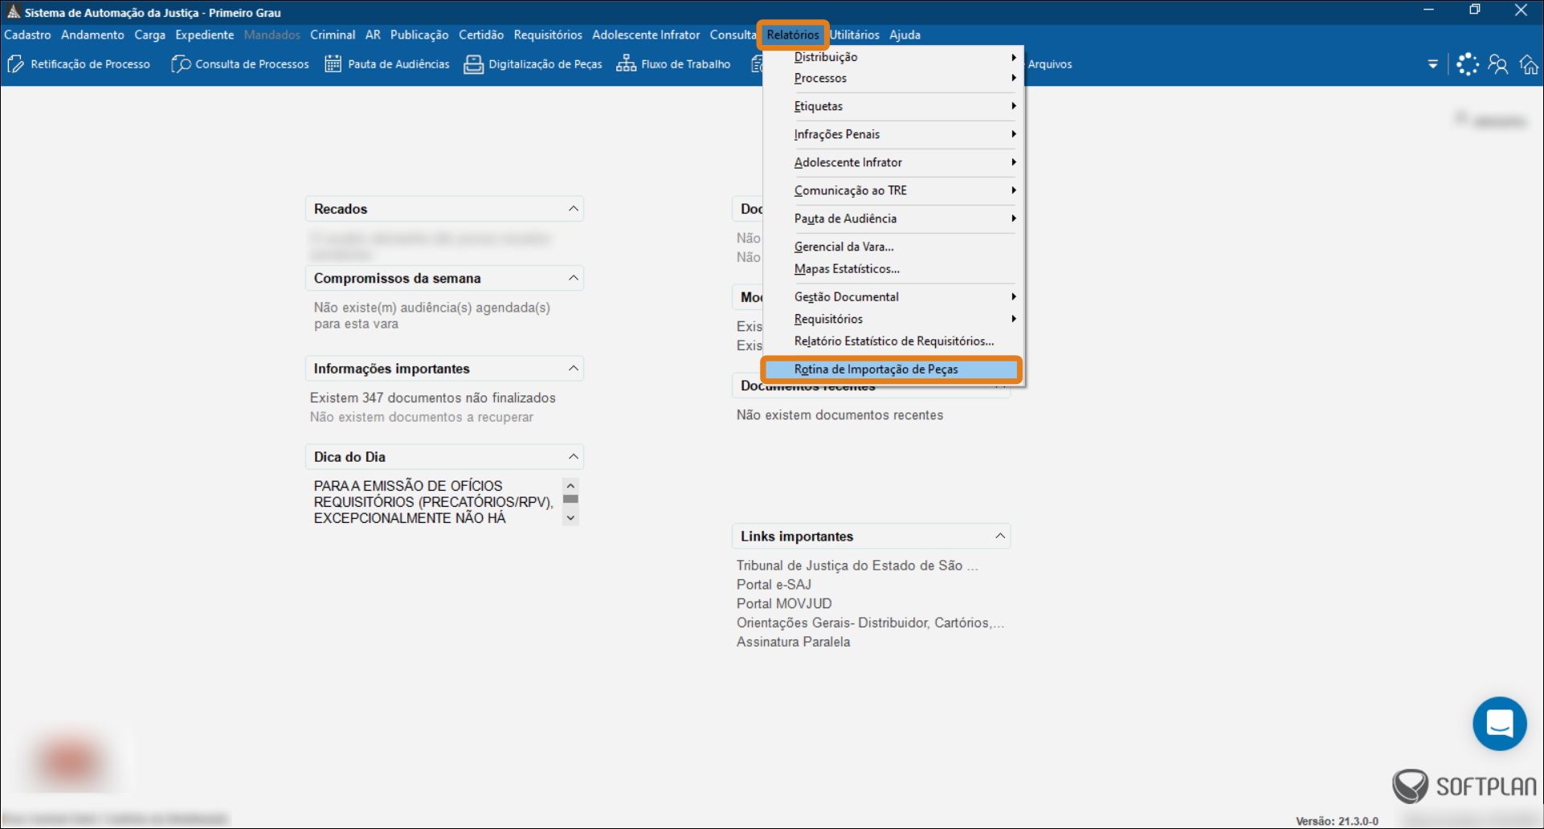
Task: Open Adolescente Infrator submenu in dropdown
Action: [x=893, y=162]
